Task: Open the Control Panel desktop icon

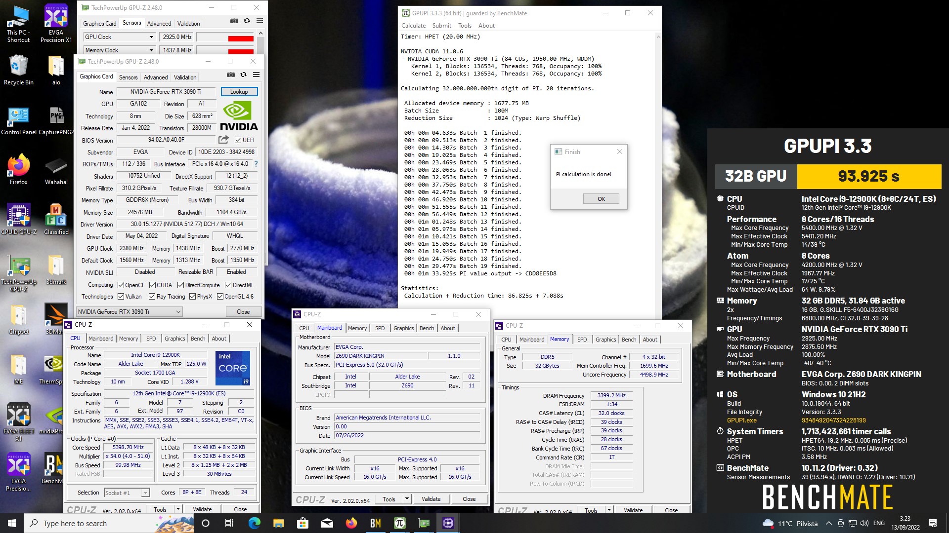Action: click(18, 121)
